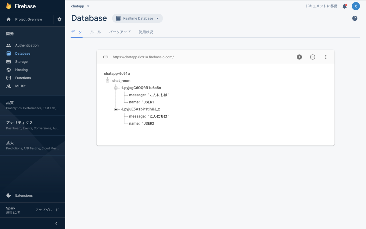Open Functions in the sidebar

point(23,78)
